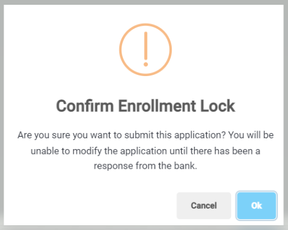Click the 'Are you sure' message line
This screenshot has height=230, width=288.
click(145, 135)
